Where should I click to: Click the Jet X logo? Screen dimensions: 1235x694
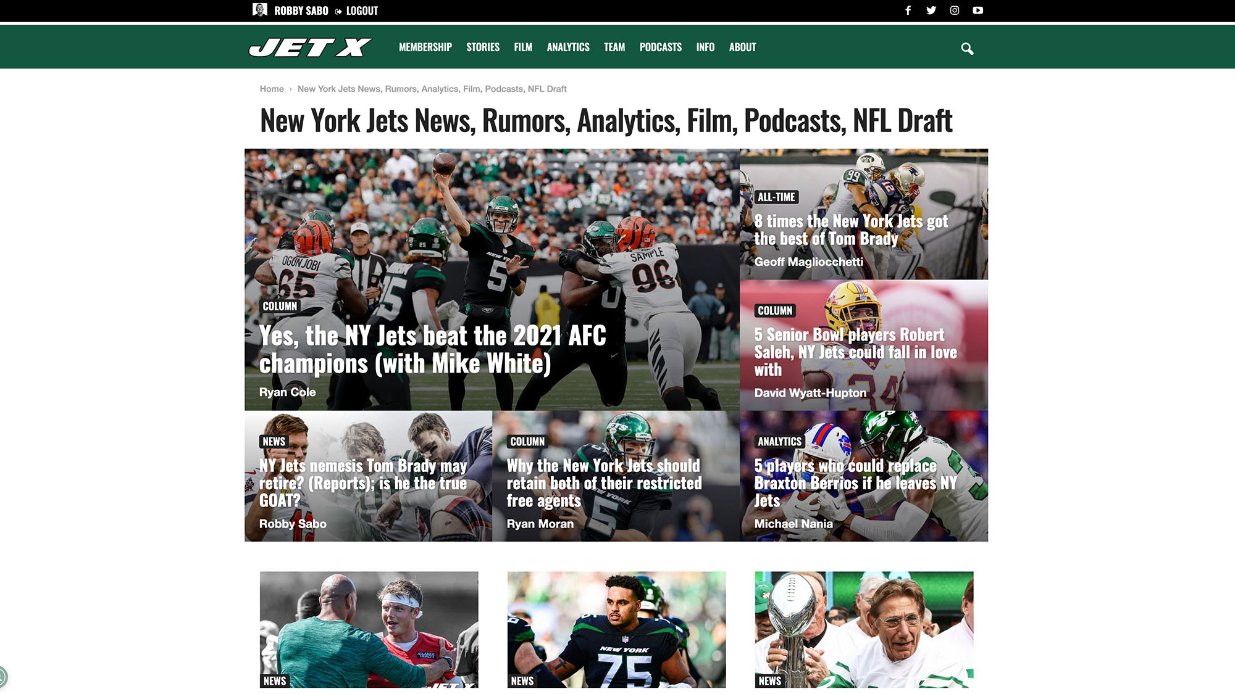point(310,48)
